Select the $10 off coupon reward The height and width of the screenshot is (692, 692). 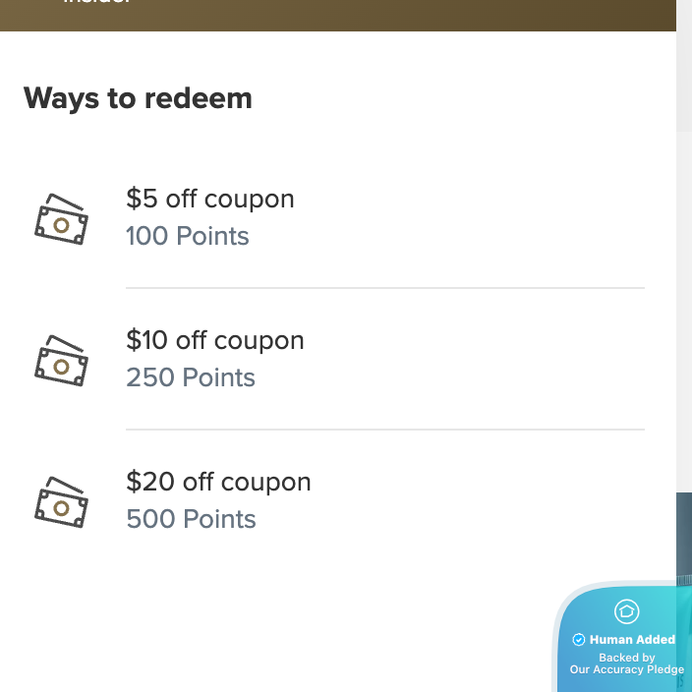215,341
